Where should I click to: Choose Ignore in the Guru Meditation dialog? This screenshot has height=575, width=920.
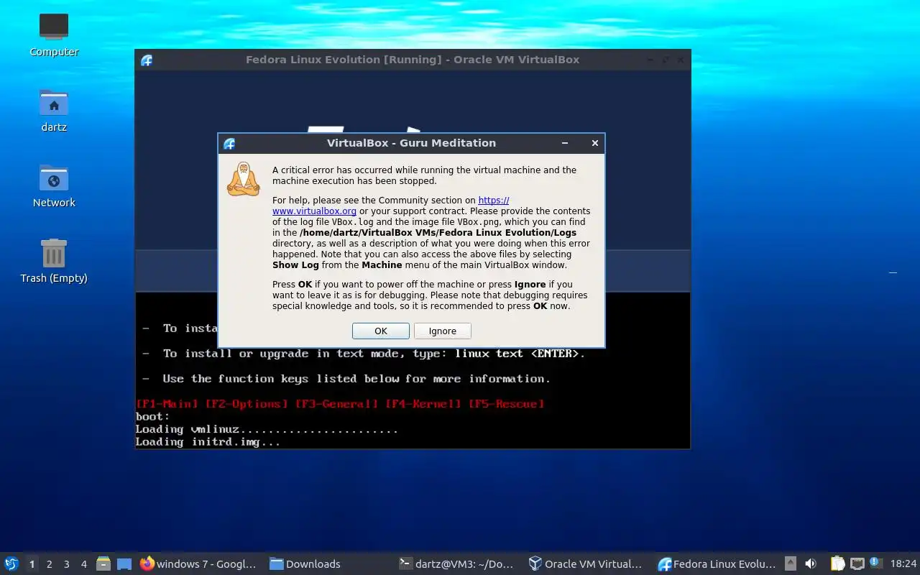point(442,331)
